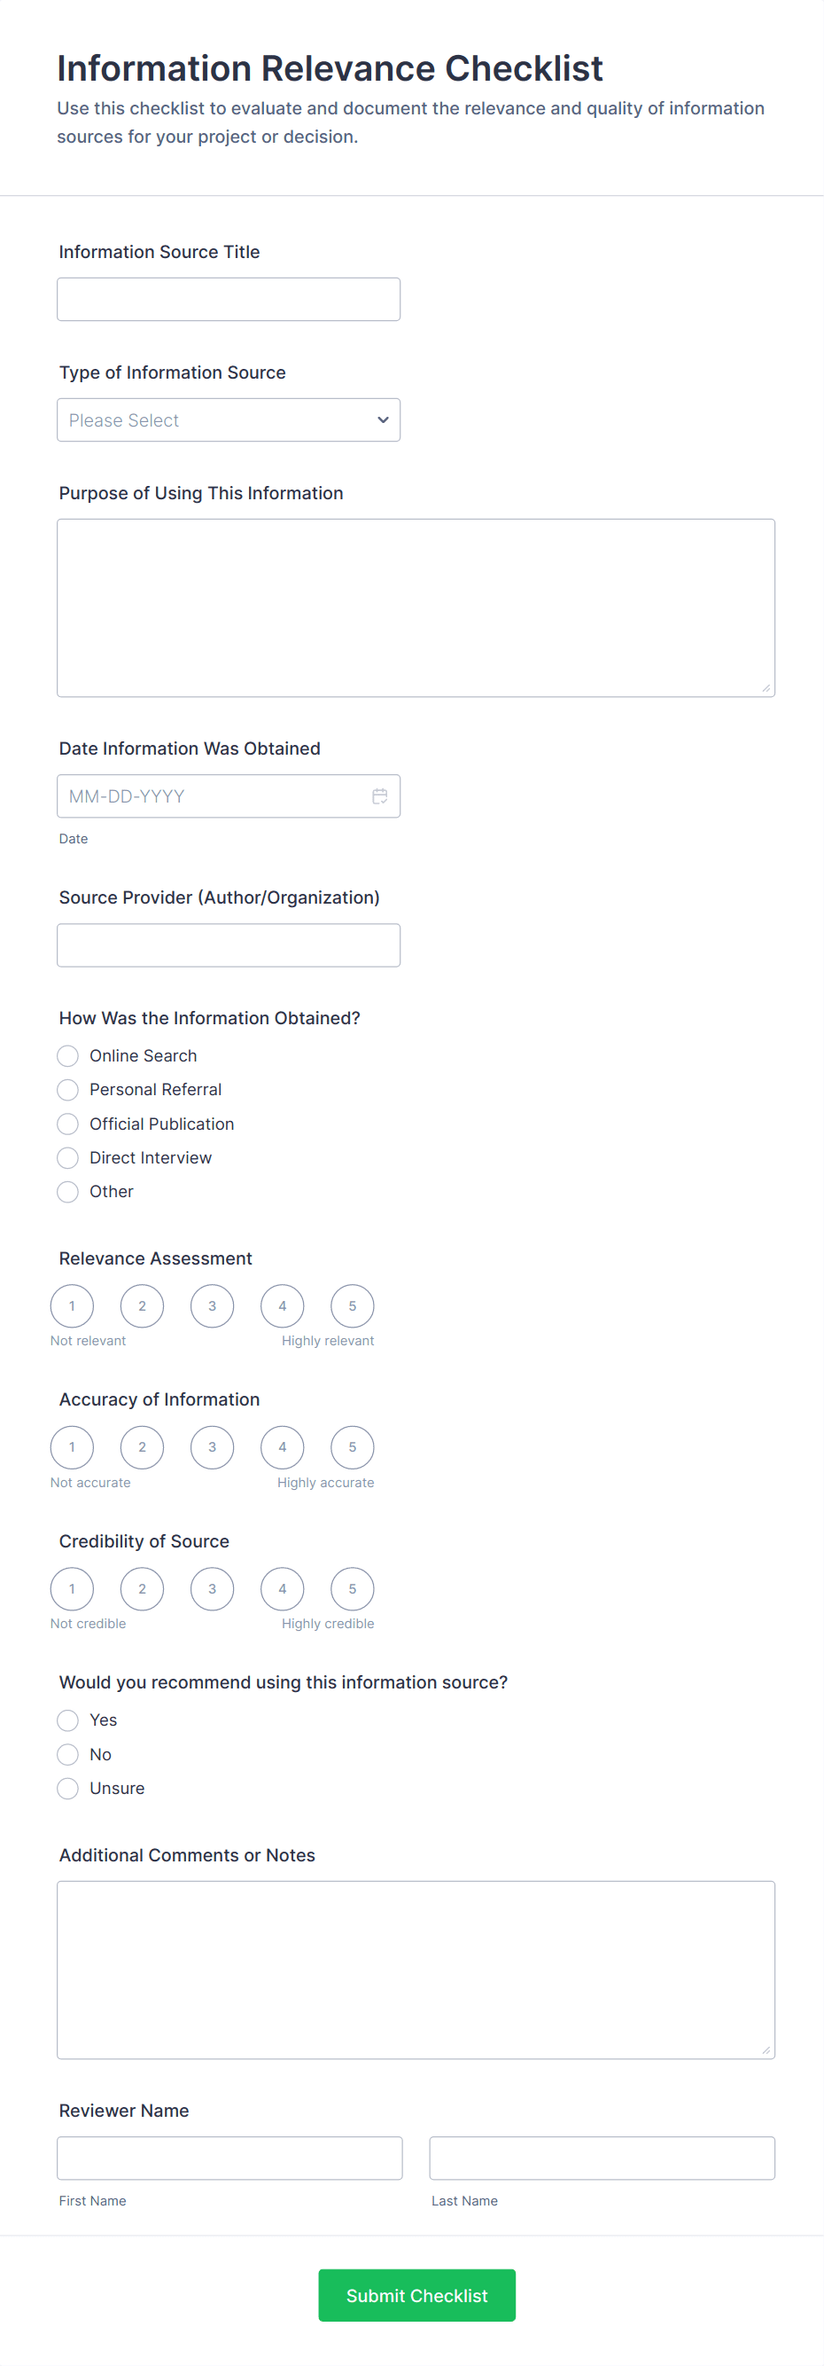The height and width of the screenshot is (2366, 824).
Task: Click the calendar icon in date field
Action: click(x=379, y=796)
